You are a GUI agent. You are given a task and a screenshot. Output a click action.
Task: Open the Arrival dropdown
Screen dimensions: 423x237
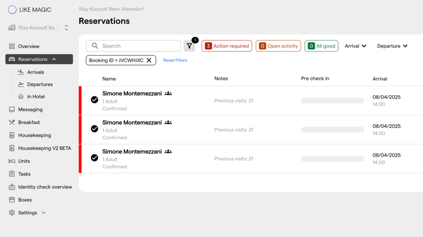355,46
